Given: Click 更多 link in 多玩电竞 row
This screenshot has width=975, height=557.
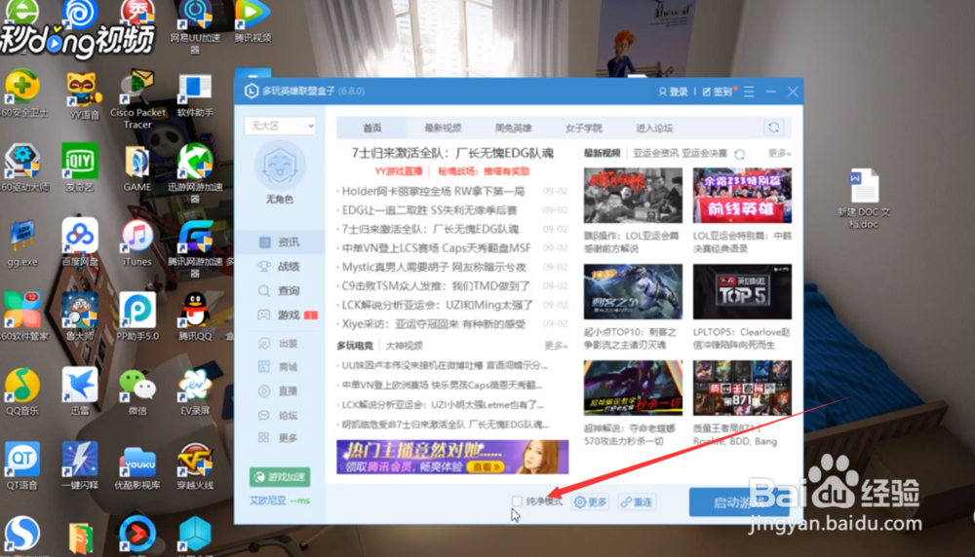Looking at the screenshot, I should pos(556,346).
